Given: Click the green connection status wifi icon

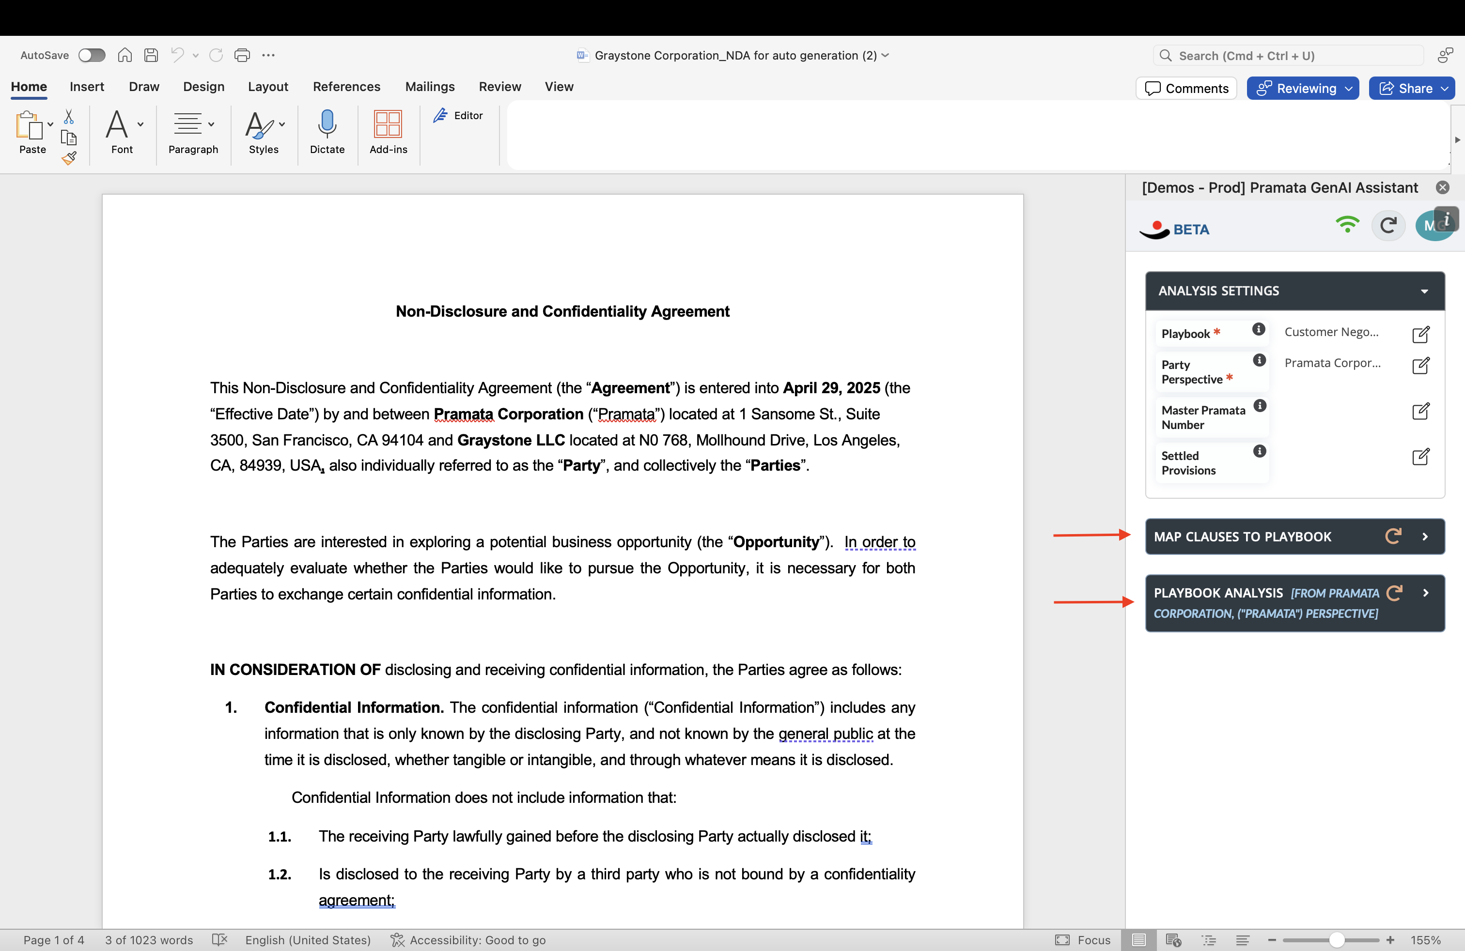Looking at the screenshot, I should 1347,225.
